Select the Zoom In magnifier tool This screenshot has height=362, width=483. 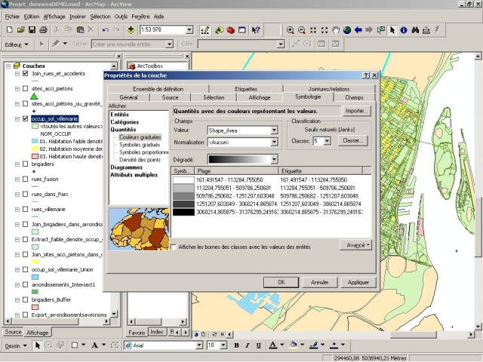click(x=291, y=29)
